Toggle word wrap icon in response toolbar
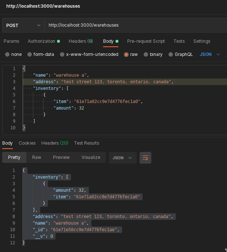The width and height of the screenshot is (227, 252). (x=145, y=158)
